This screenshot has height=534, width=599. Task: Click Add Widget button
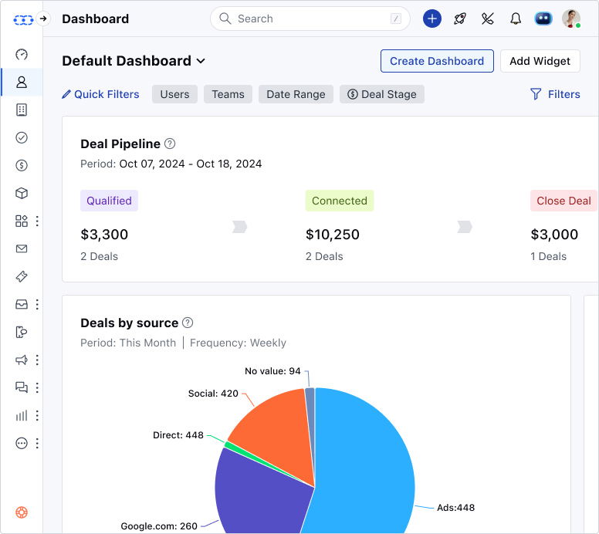tap(540, 61)
